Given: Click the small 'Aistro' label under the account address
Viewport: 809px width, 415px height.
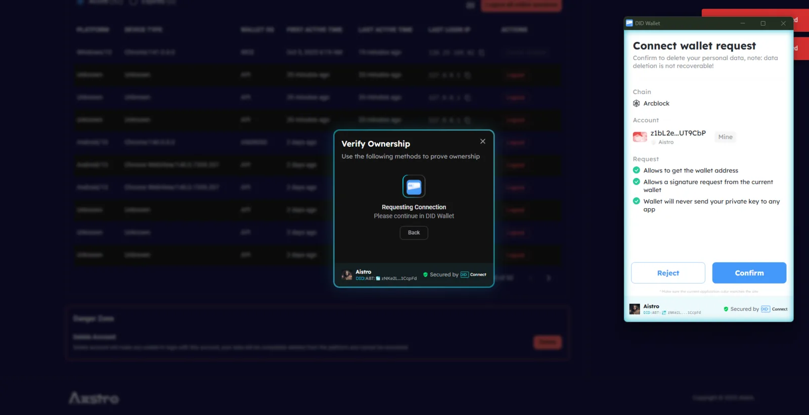Looking at the screenshot, I should (x=666, y=143).
